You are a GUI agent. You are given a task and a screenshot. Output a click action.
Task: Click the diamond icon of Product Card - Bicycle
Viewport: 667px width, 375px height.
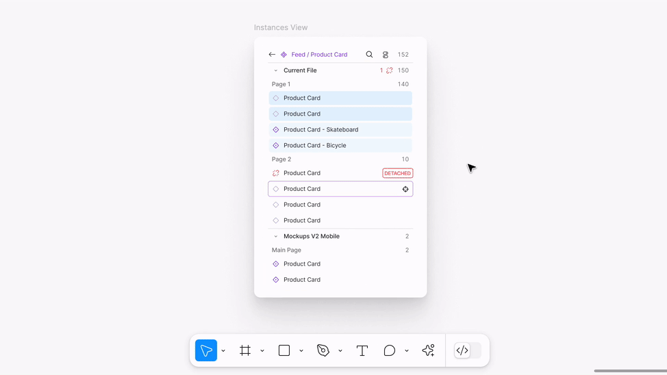click(x=276, y=145)
